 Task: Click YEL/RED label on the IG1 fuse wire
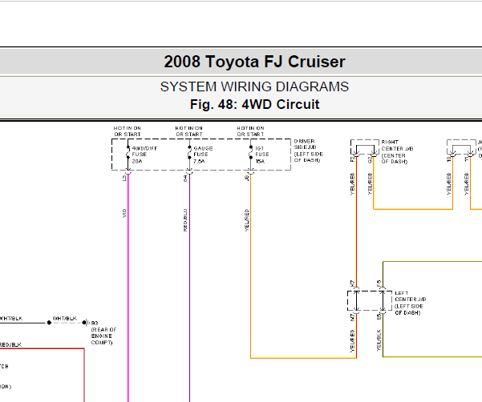pos(246,220)
